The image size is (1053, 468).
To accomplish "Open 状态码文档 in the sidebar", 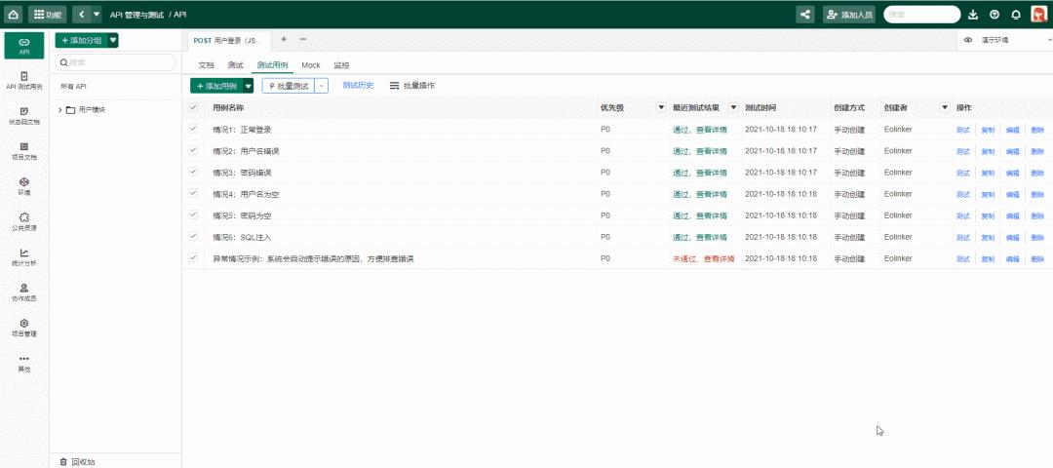I will coord(24,115).
